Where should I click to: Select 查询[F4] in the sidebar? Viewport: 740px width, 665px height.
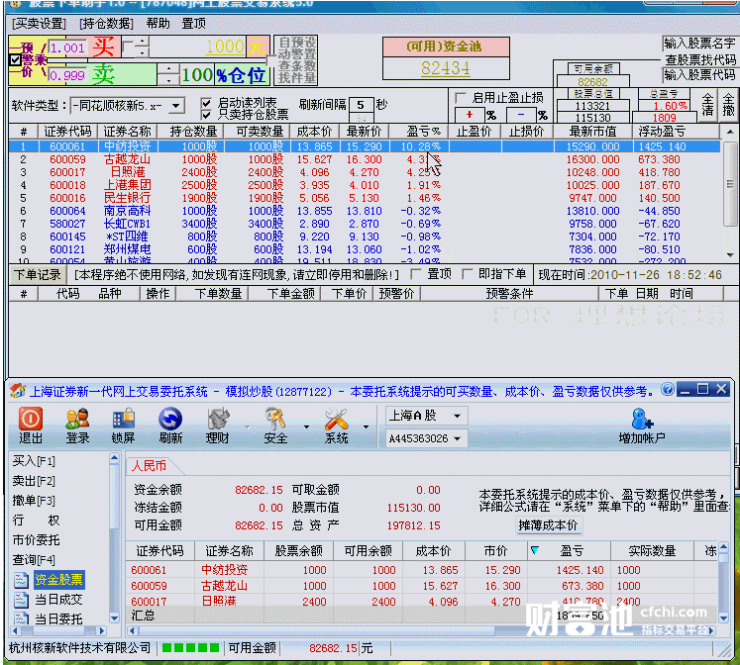coord(34,559)
